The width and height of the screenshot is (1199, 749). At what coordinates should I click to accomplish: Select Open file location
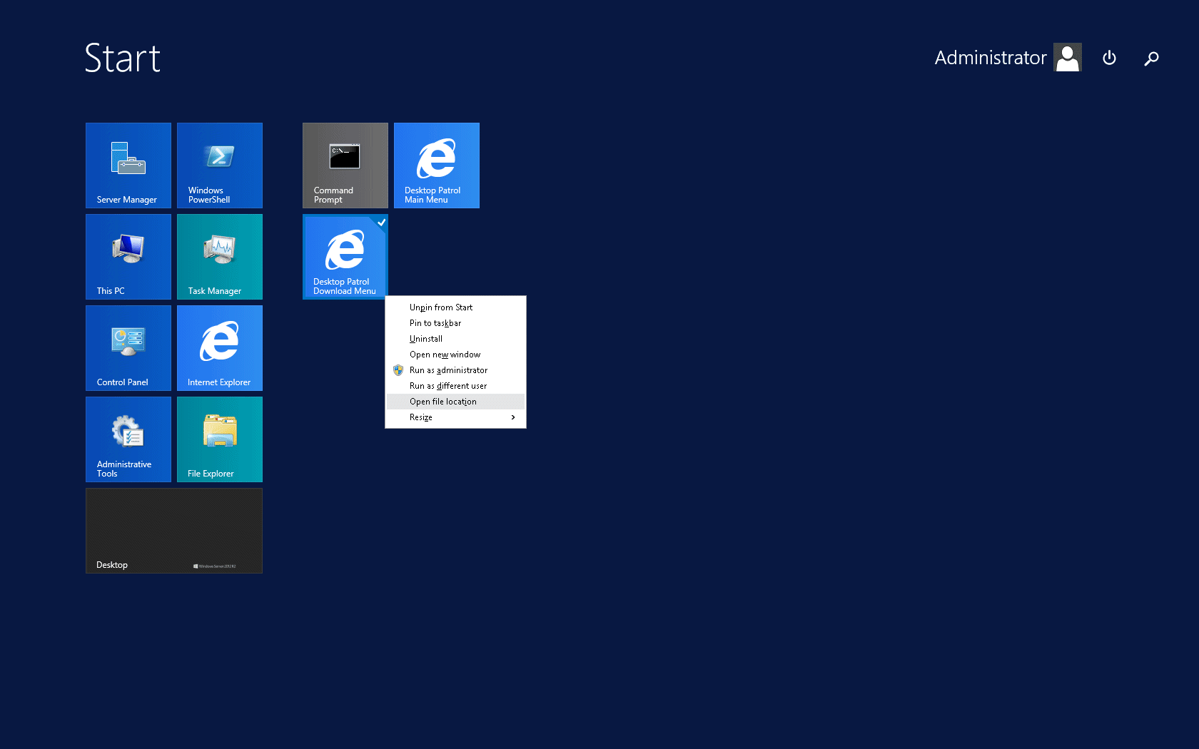[455, 402]
